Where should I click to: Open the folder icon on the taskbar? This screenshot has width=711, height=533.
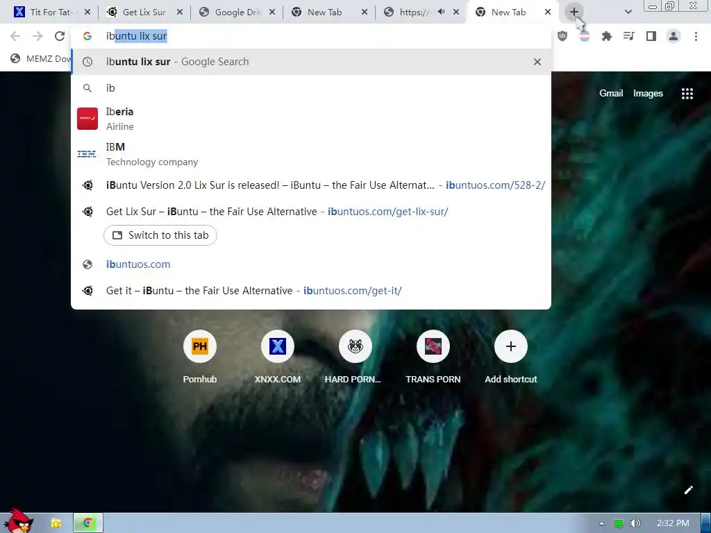56,523
